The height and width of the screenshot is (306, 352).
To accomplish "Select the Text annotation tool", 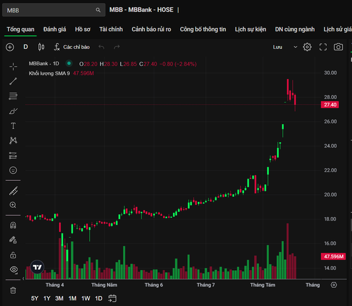I will 13,126.
